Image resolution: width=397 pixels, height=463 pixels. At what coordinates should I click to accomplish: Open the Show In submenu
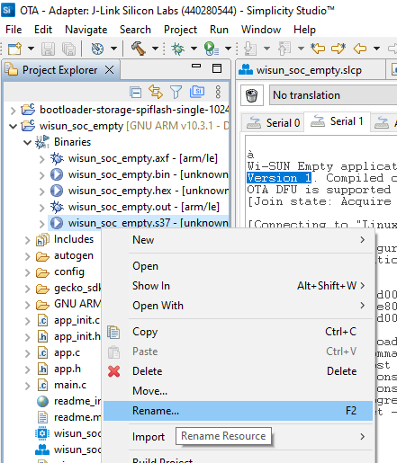pyautogui.click(x=238, y=286)
